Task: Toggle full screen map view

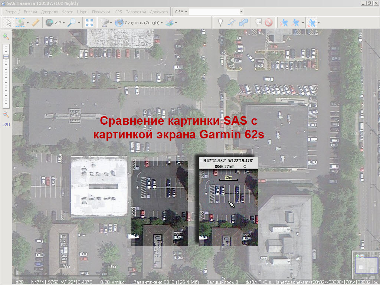Action: tap(89, 23)
